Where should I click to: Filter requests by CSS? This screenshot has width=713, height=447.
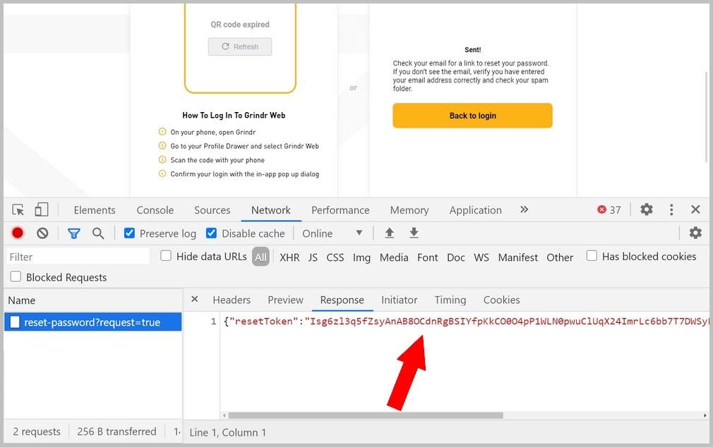click(x=335, y=257)
